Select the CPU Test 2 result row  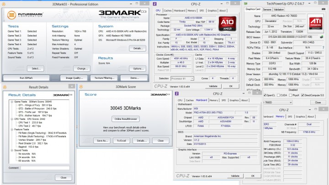[30, 126]
